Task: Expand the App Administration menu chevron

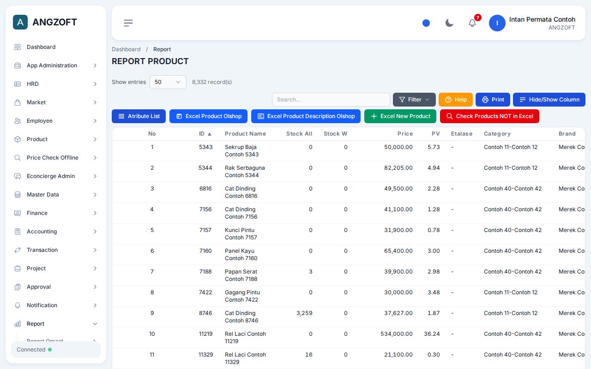Action: (x=95, y=65)
